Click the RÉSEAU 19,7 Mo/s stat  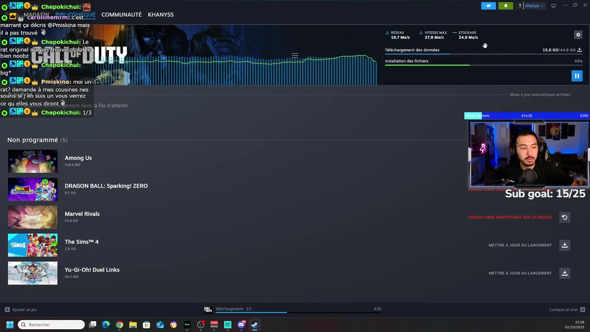pyautogui.click(x=398, y=35)
